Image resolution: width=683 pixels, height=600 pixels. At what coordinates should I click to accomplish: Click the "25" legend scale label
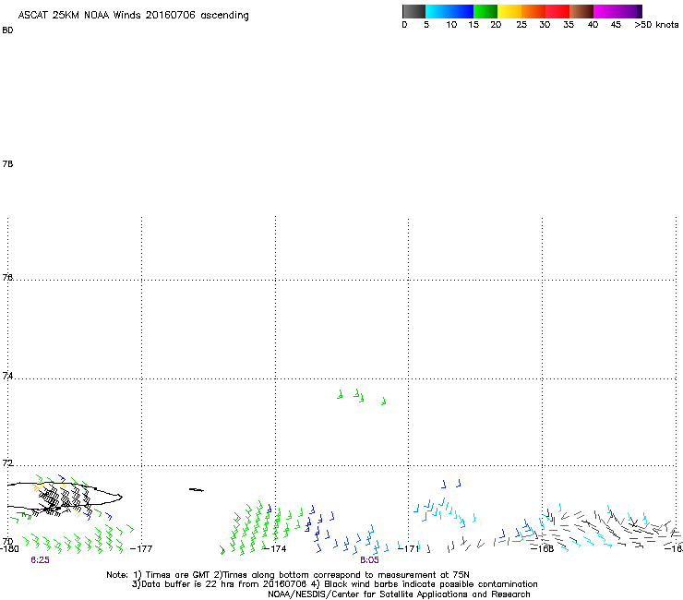(x=521, y=25)
